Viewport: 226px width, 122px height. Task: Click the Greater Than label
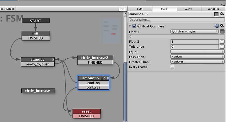[139, 62]
